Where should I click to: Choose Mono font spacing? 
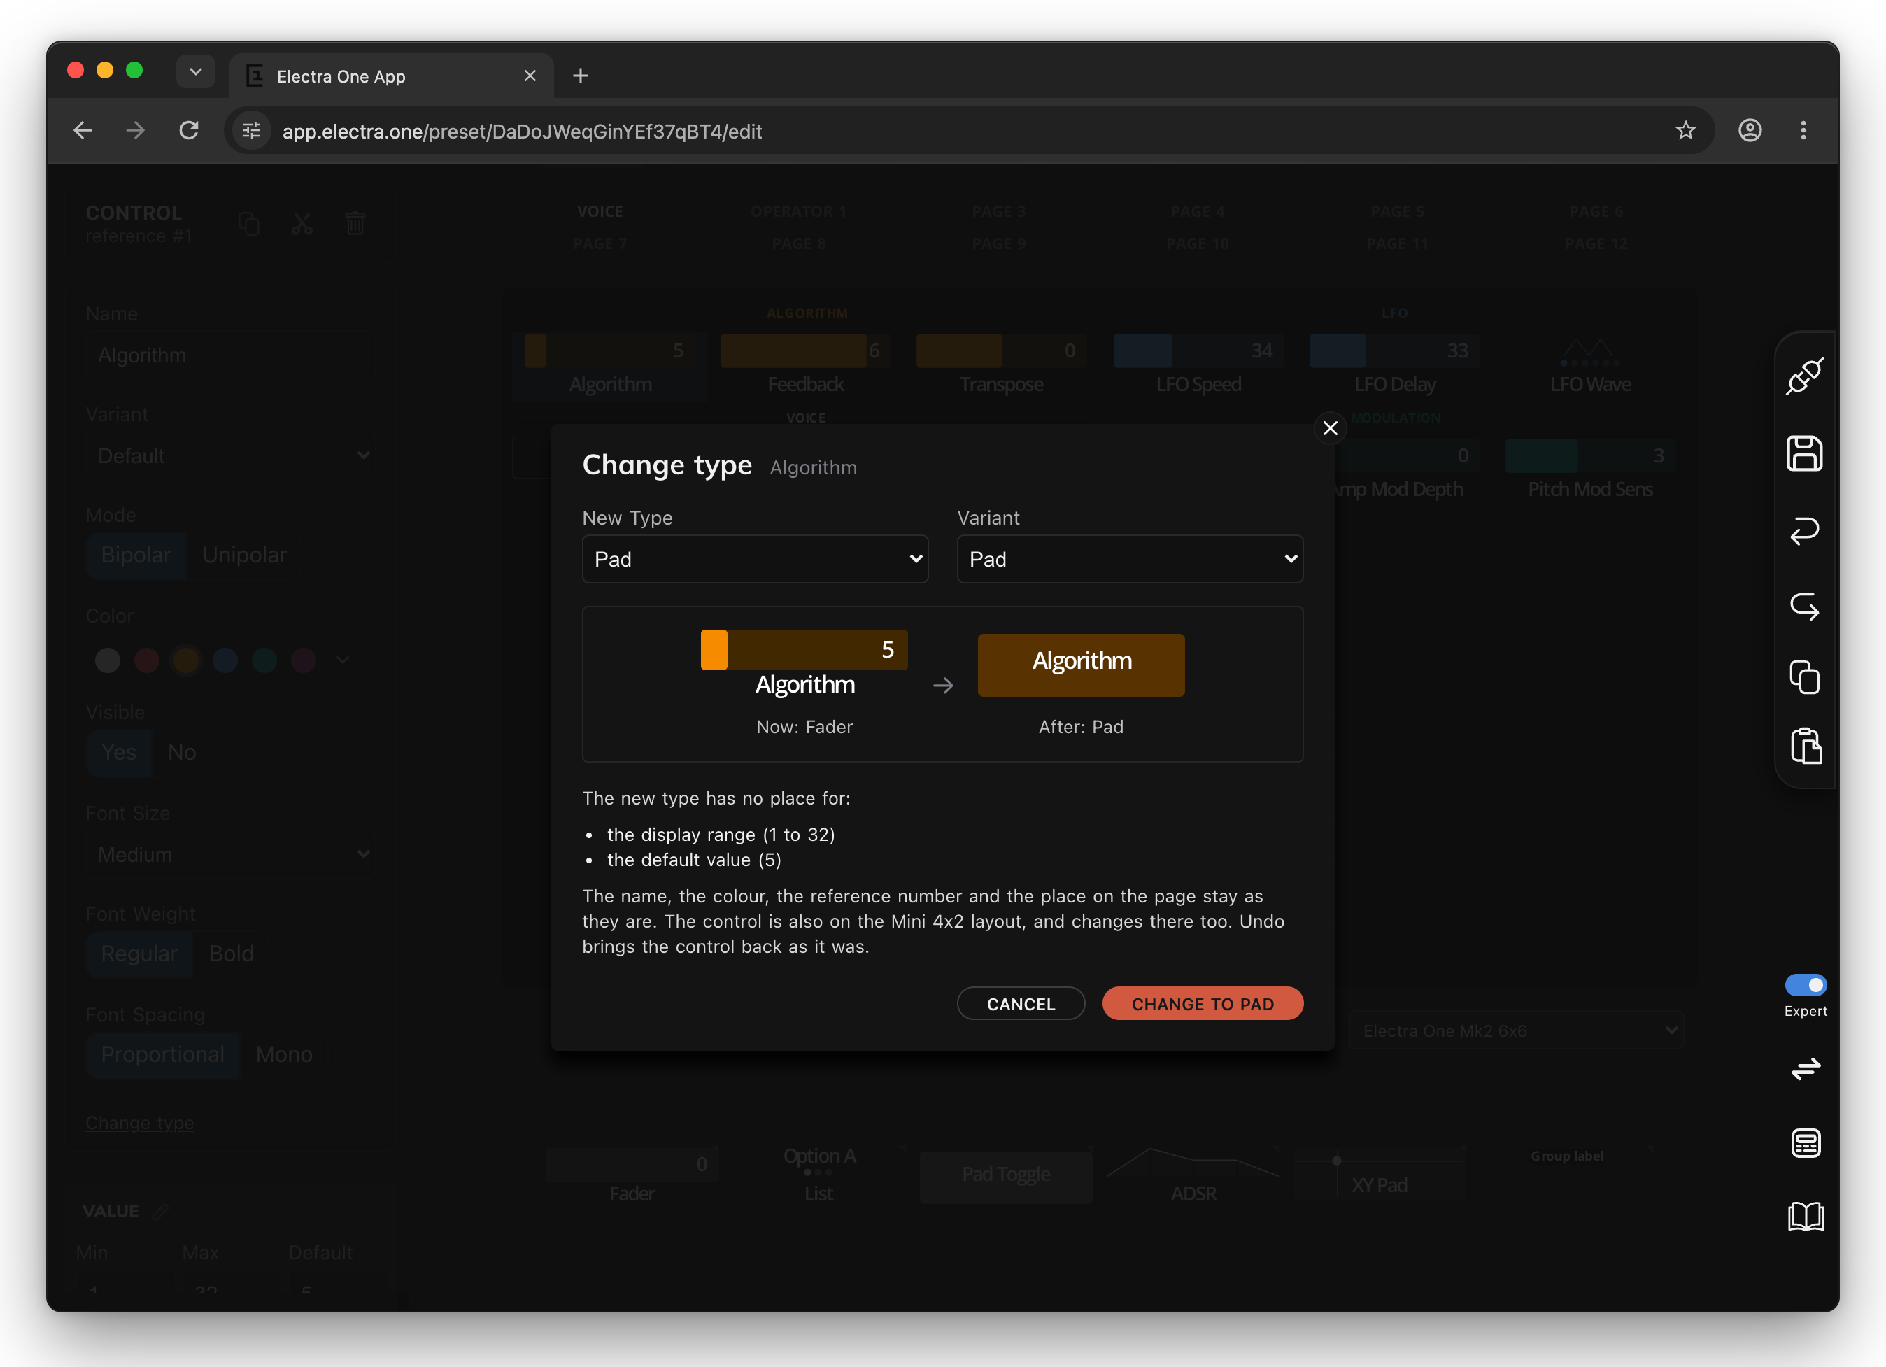coord(285,1054)
